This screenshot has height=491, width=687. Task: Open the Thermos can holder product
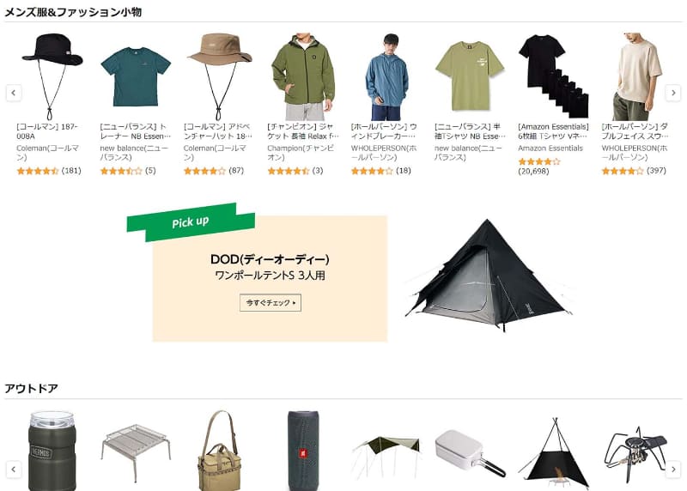[x=52, y=451]
